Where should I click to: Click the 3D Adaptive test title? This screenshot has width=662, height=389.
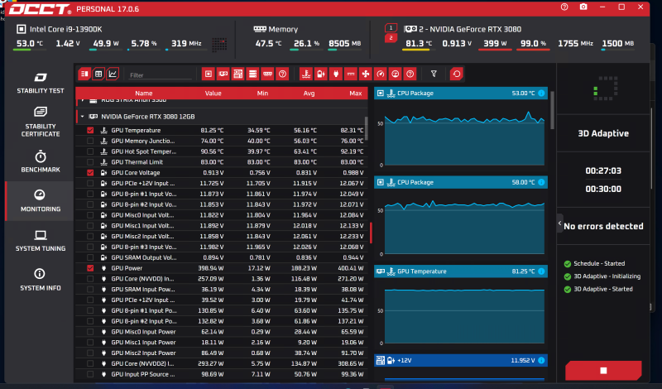[603, 133]
